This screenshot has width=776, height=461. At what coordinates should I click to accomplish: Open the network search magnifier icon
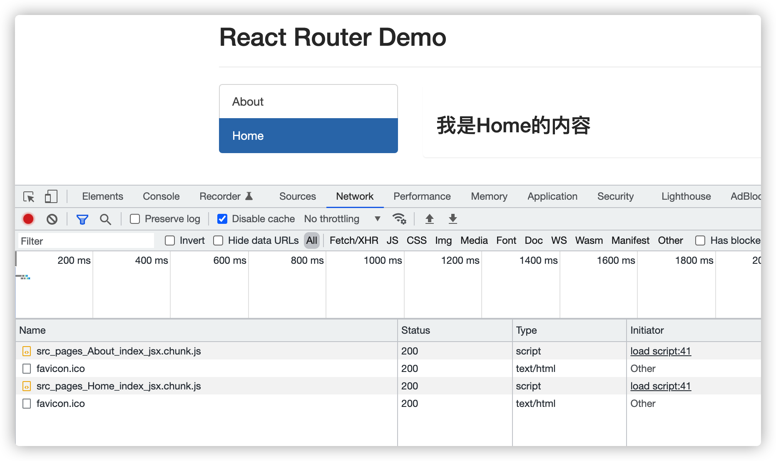105,219
